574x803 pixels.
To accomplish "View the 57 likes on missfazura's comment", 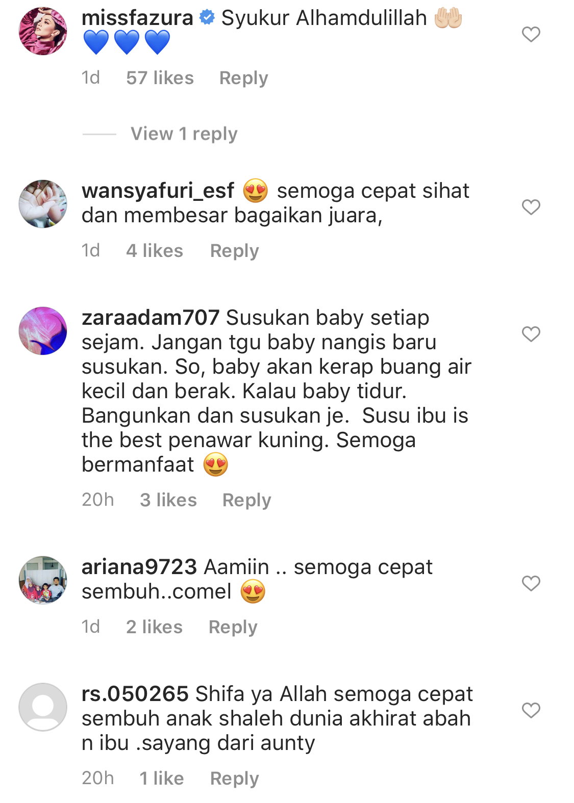I will [x=160, y=78].
